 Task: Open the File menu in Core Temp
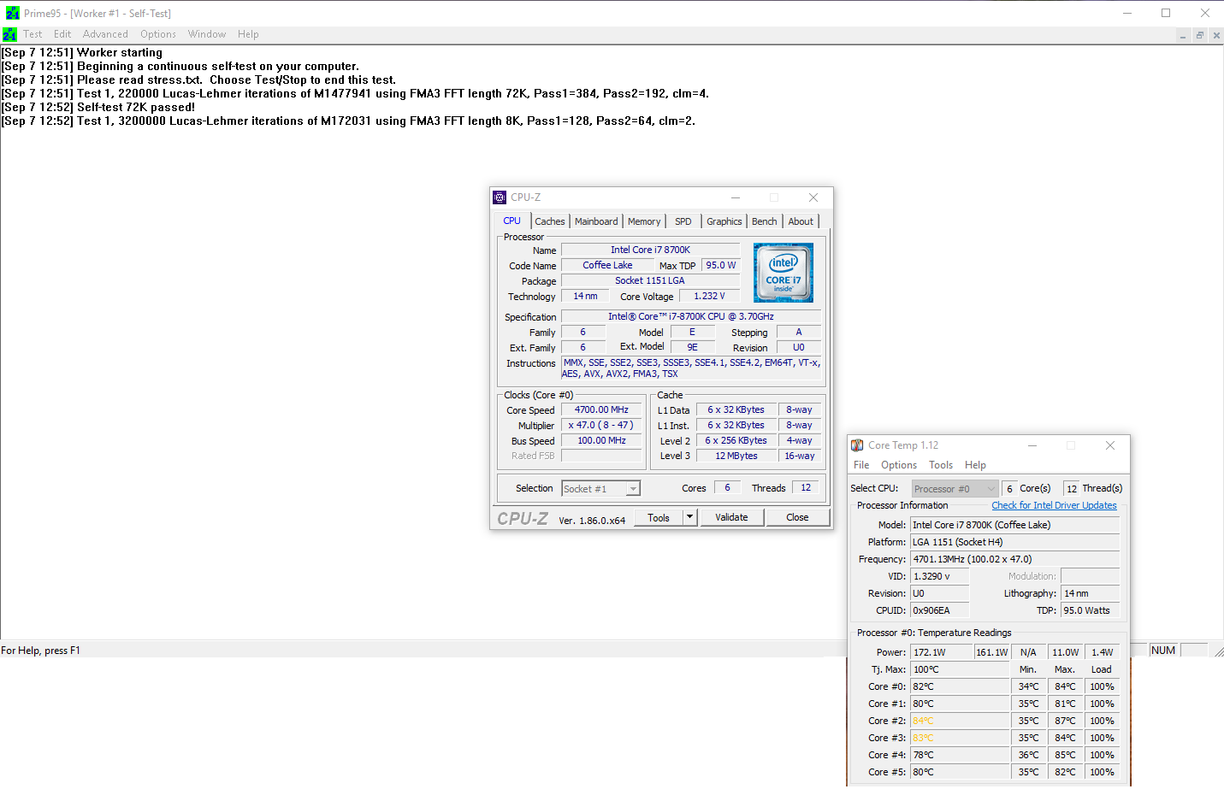861,465
